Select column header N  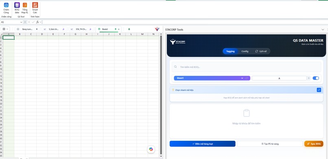coord(153,34)
